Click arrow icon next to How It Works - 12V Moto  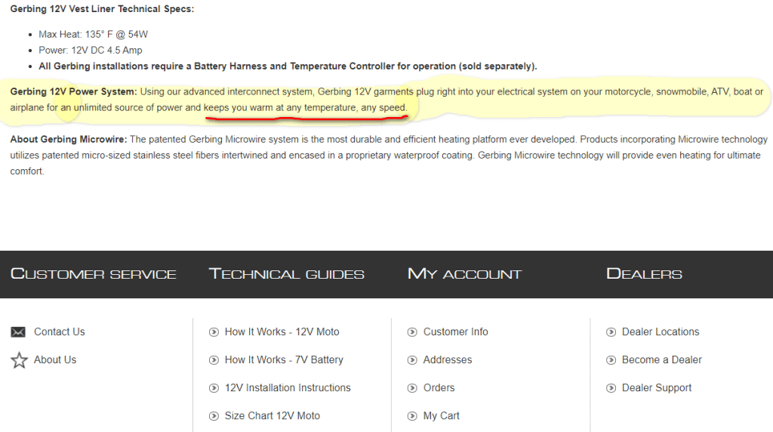point(214,332)
